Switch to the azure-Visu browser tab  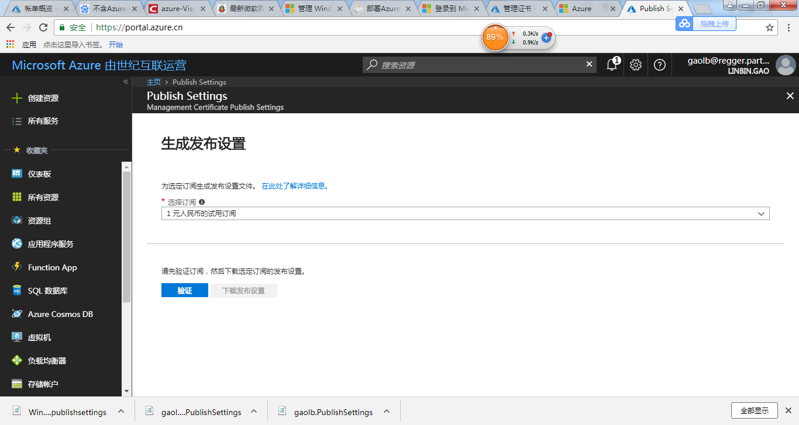click(177, 9)
